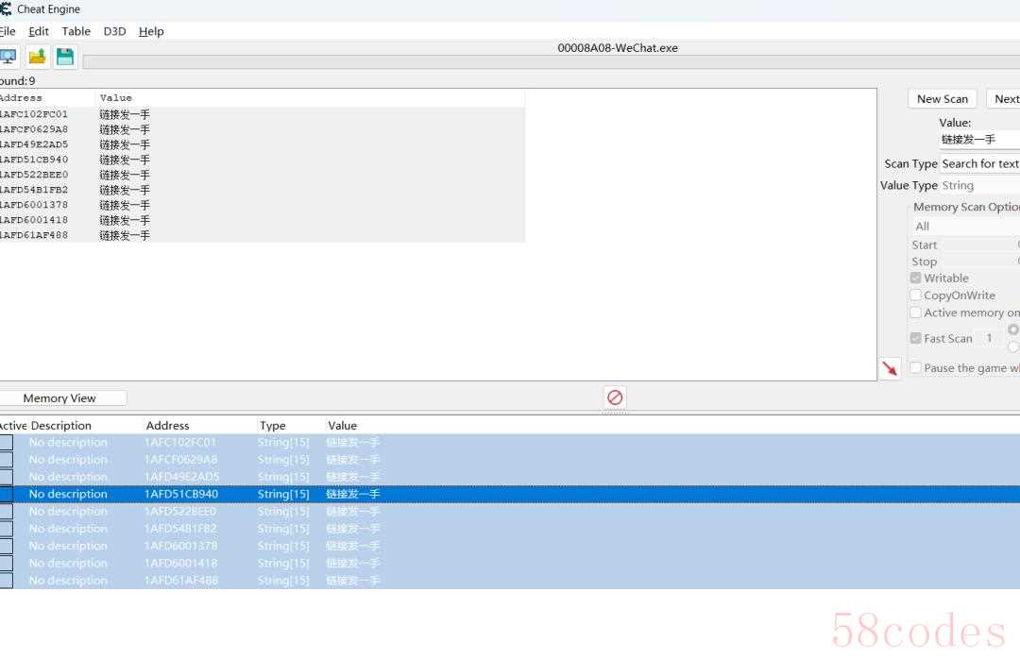The image size is (1020, 659).
Task: Click the results Value column header
Action: coord(311,98)
